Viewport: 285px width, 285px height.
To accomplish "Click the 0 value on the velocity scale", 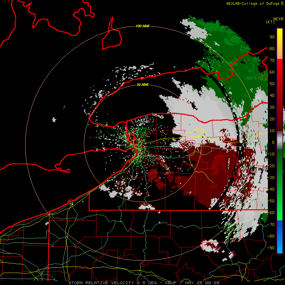I will point(273,142).
